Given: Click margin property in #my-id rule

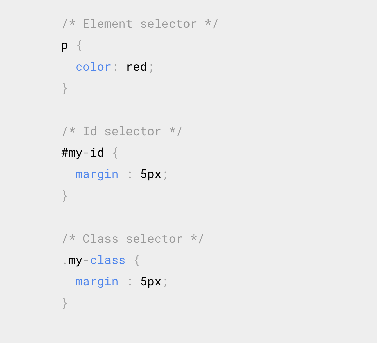Looking at the screenshot, I should 97,175.
